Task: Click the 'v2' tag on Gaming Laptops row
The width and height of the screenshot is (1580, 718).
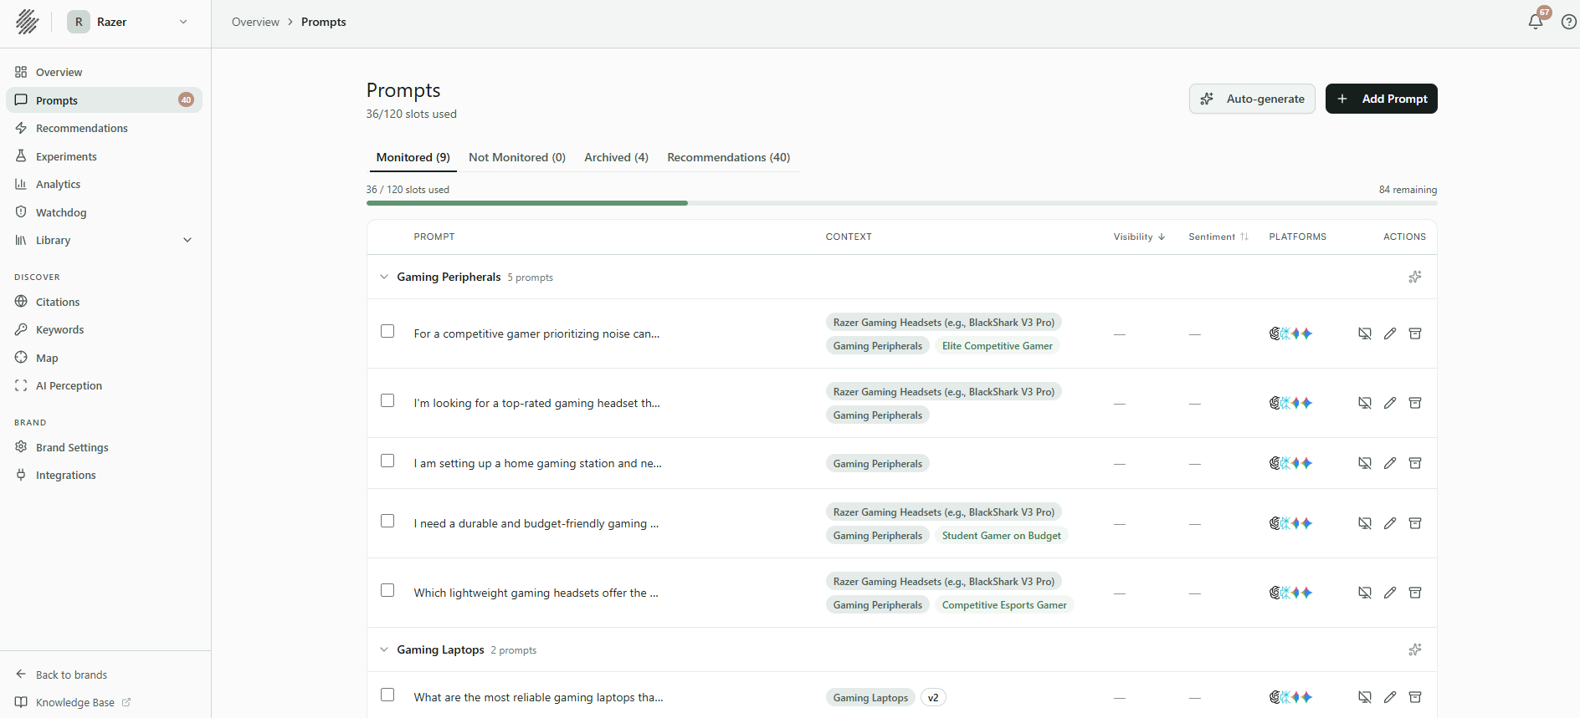Action: [933, 698]
